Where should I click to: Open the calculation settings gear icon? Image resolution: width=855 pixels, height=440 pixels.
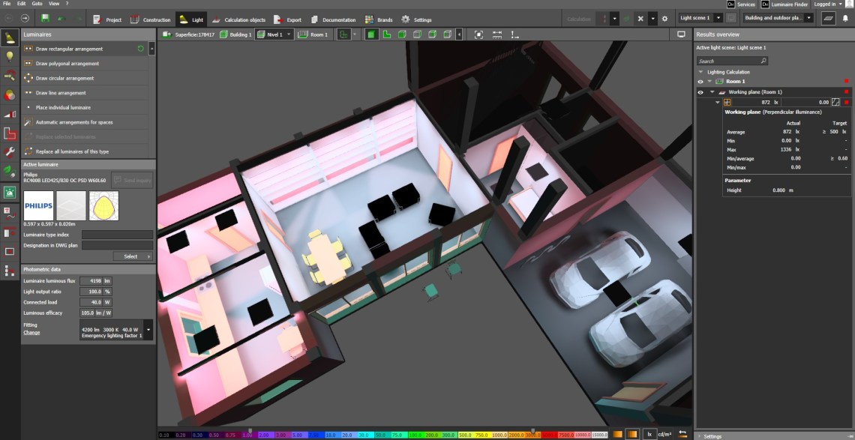(664, 18)
